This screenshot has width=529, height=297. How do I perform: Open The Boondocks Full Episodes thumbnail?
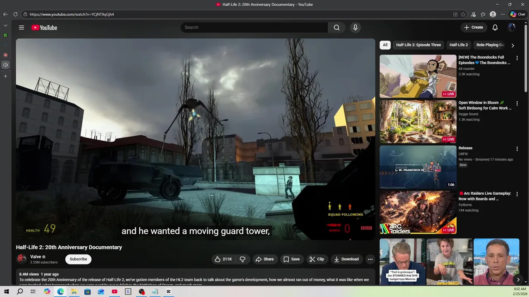click(x=418, y=76)
